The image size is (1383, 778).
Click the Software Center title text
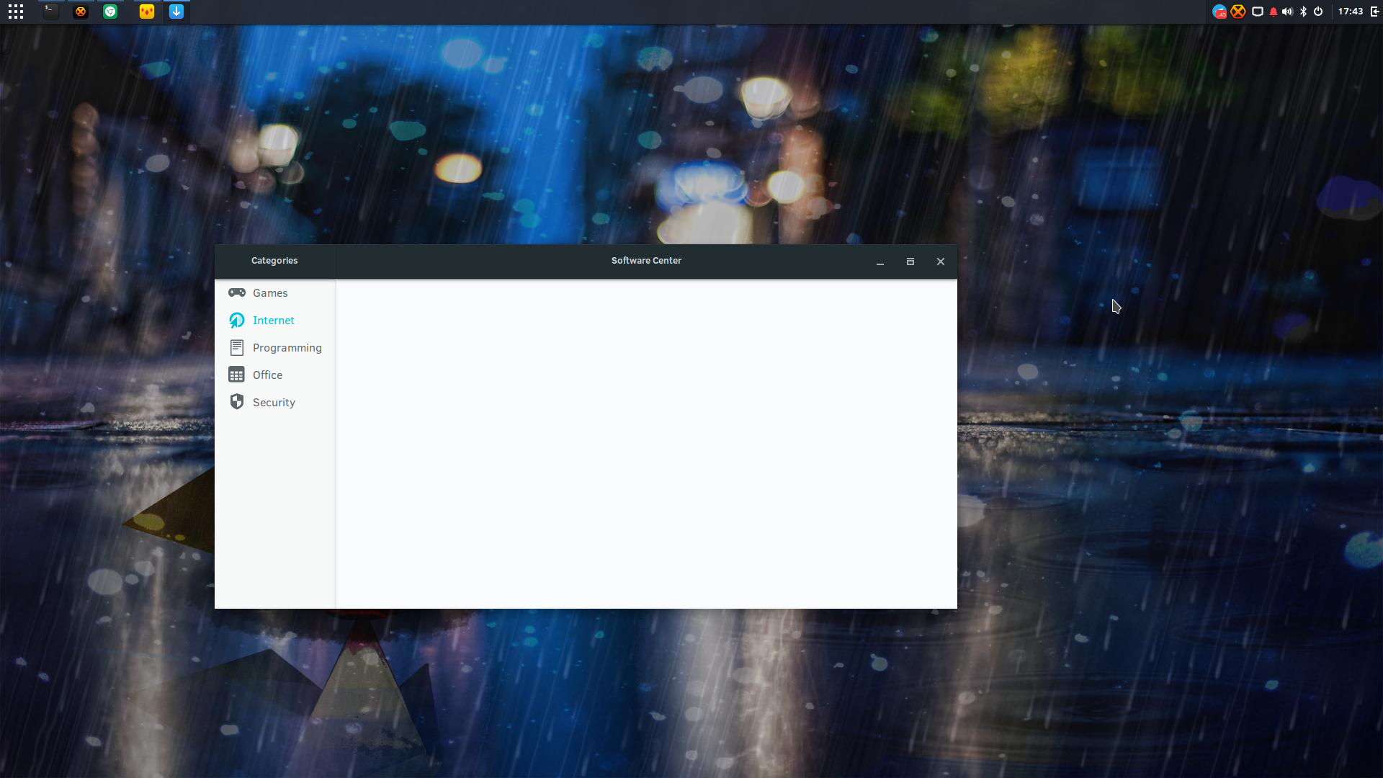(646, 261)
